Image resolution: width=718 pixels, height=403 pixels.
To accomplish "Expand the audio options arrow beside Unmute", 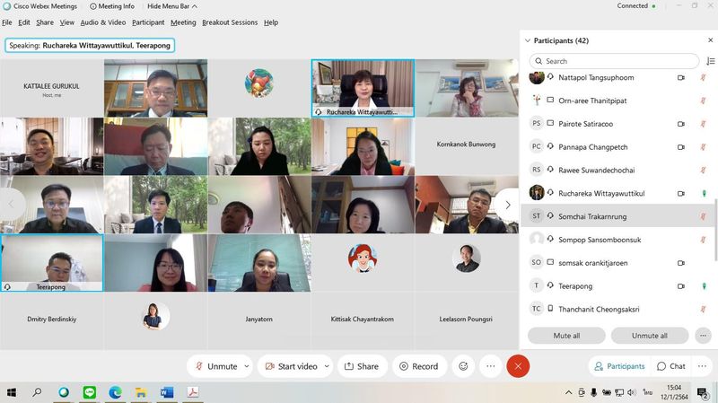I will [247, 366].
